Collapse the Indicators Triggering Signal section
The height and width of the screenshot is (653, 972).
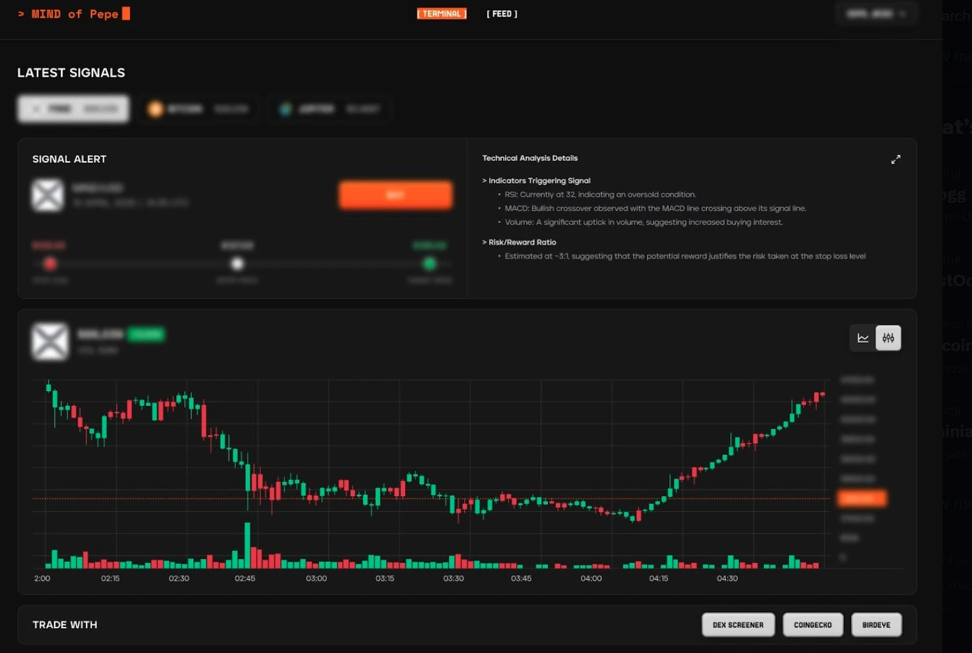tap(536, 180)
